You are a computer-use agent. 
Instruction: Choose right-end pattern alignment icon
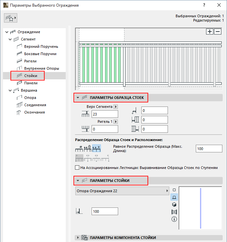click(x=105, y=158)
